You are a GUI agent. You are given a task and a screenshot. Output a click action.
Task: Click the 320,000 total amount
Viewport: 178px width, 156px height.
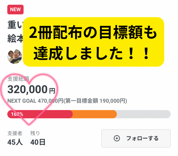coord(27,89)
